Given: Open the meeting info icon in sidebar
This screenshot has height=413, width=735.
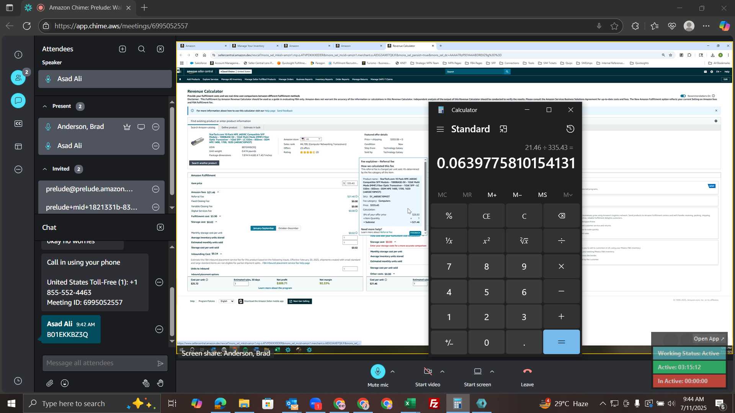Looking at the screenshot, I should [18, 55].
